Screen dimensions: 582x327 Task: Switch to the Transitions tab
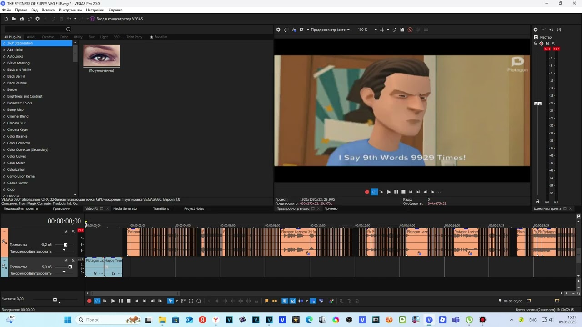[161, 208]
